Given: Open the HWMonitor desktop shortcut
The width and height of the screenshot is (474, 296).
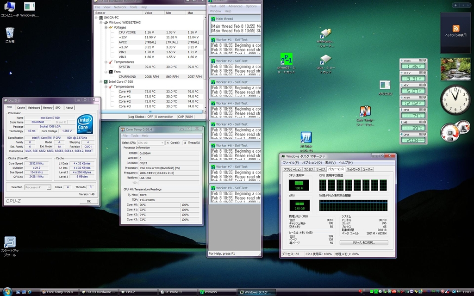Looking at the screenshot, I should click(x=325, y=34).
